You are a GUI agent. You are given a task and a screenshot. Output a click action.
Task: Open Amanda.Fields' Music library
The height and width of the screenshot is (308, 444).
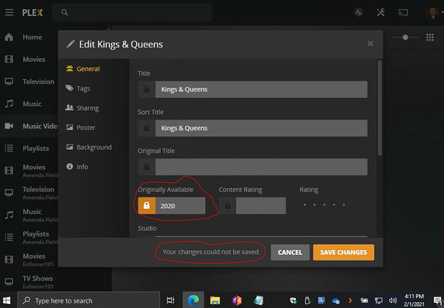click(28, 215)
